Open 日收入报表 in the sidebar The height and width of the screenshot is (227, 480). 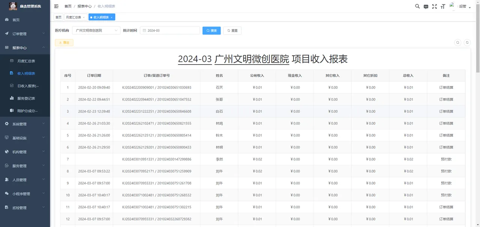[x=25, y=86]
